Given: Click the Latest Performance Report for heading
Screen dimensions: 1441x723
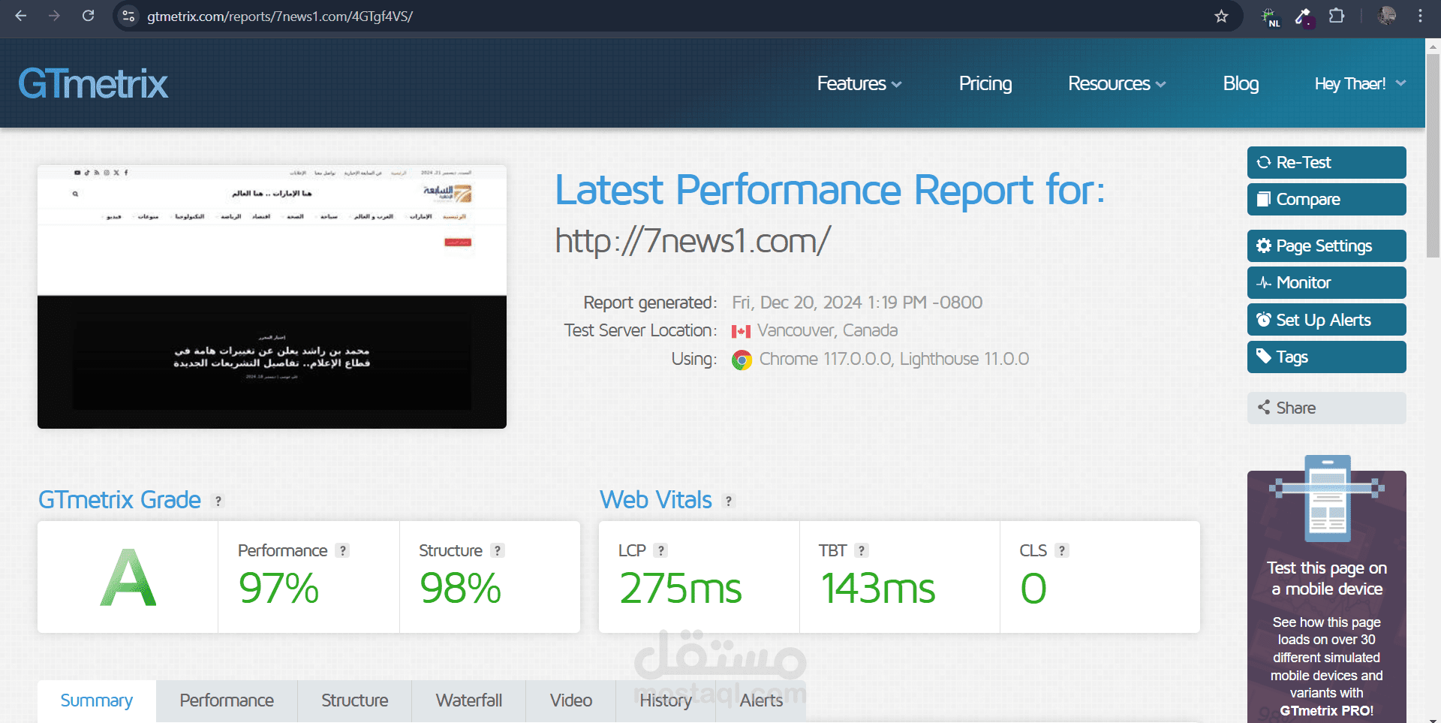Looking at the screenshot, I should (x=830, y=189).
